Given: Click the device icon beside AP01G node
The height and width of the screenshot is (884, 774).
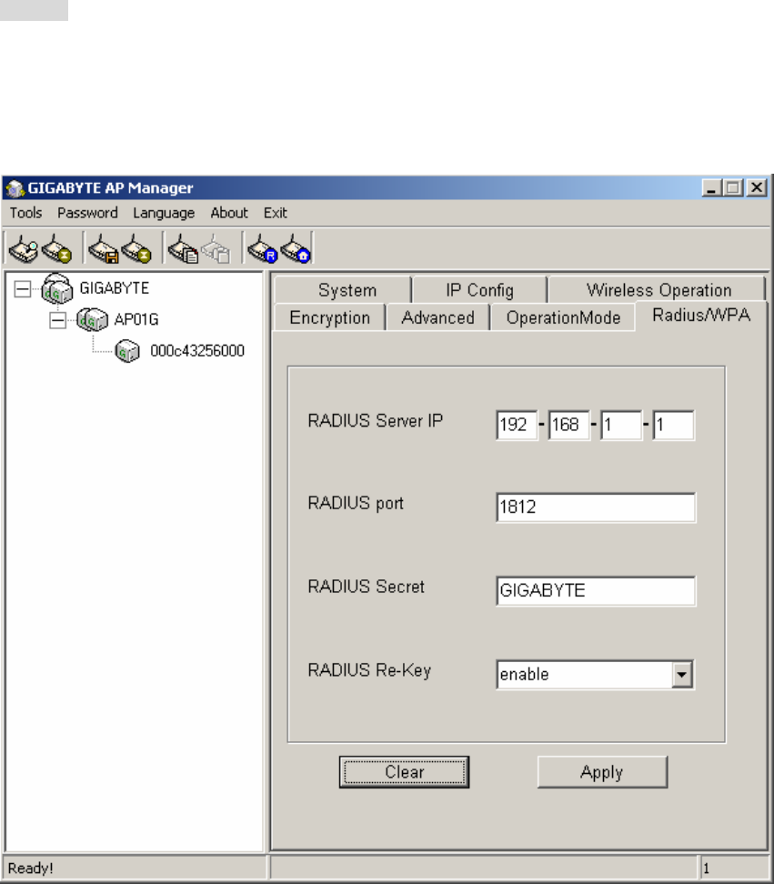Looking at the screenshot, I should coord(92,319).
